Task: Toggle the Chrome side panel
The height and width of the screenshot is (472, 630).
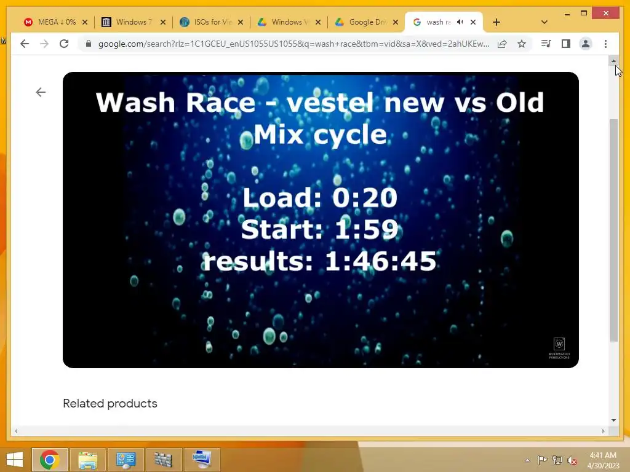Action: pyautogui.click(x=566, y=44)
